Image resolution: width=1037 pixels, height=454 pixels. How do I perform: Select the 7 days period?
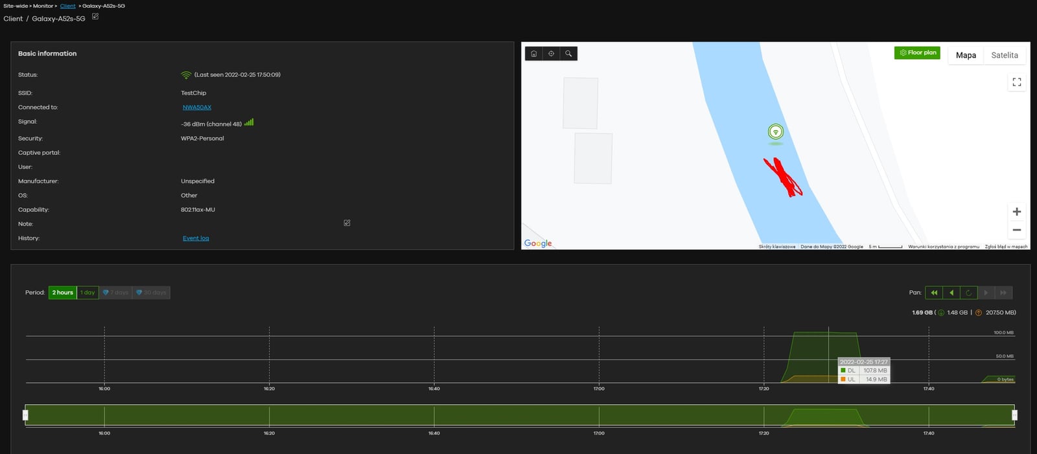click(x=115, y=293)
